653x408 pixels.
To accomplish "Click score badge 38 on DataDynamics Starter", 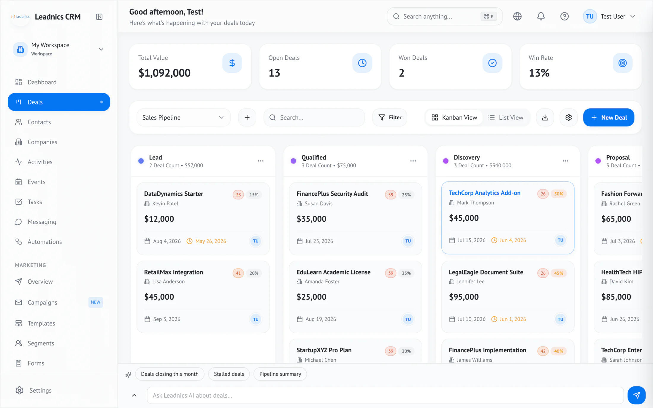I will tap(238, 195).
